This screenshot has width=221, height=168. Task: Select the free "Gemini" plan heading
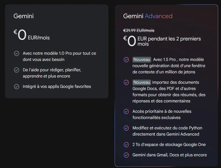tap(23, 16)
